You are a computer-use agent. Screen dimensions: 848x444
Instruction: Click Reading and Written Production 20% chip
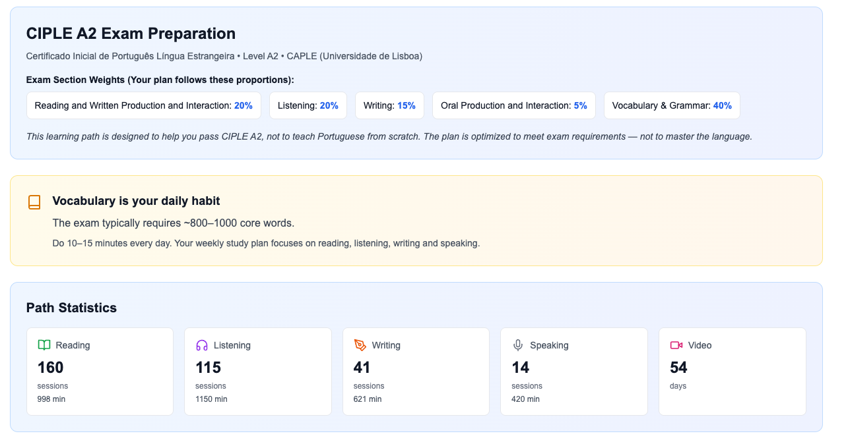tap(143, 105)
